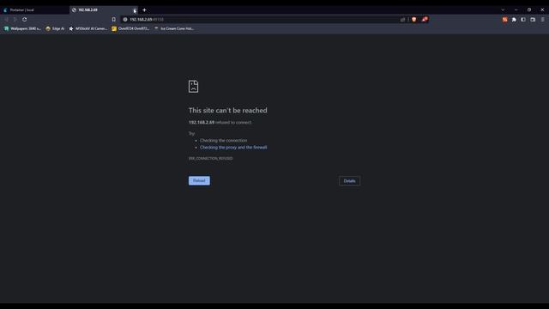
Task: Click 'This site can't be reached' heading
Action: [x=228, y=111]
